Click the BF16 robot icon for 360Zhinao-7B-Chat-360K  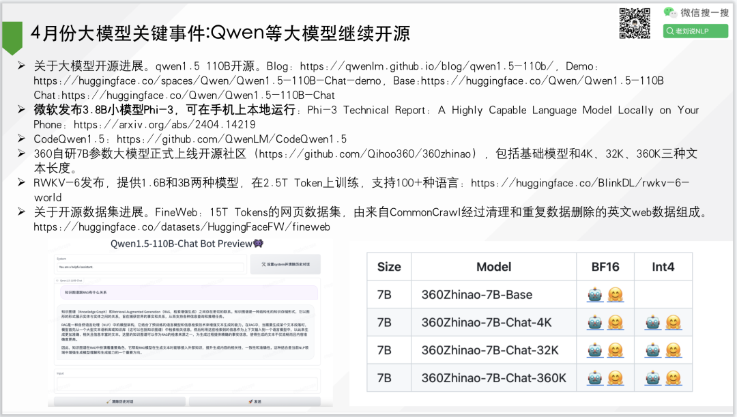594,377
